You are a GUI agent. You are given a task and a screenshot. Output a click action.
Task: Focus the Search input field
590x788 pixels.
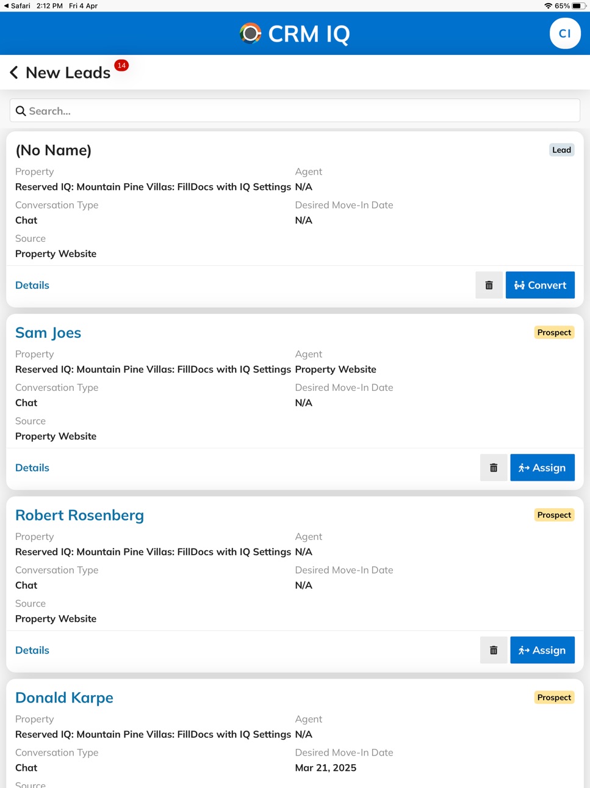coord(295,111)
